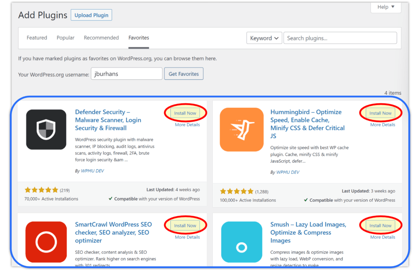Open the Defender Security plugin title link
Screen dimensions: 420x278
tap(108, 120)
